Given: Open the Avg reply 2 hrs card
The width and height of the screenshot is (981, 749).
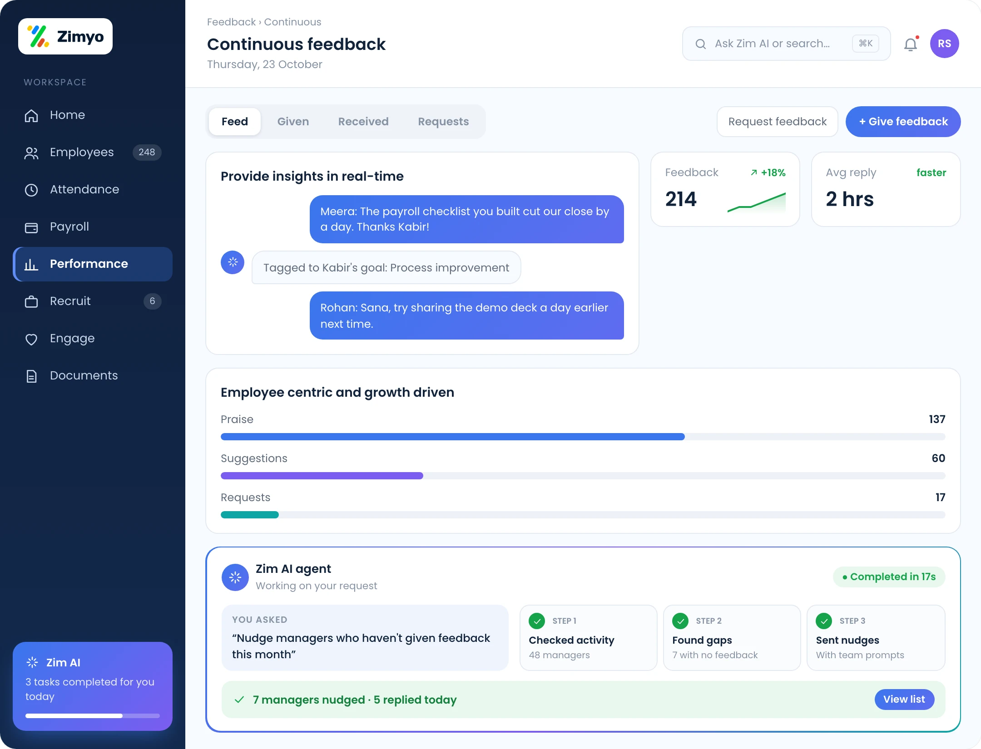Looking at the screenshot, I should click(x=886, y=189).
